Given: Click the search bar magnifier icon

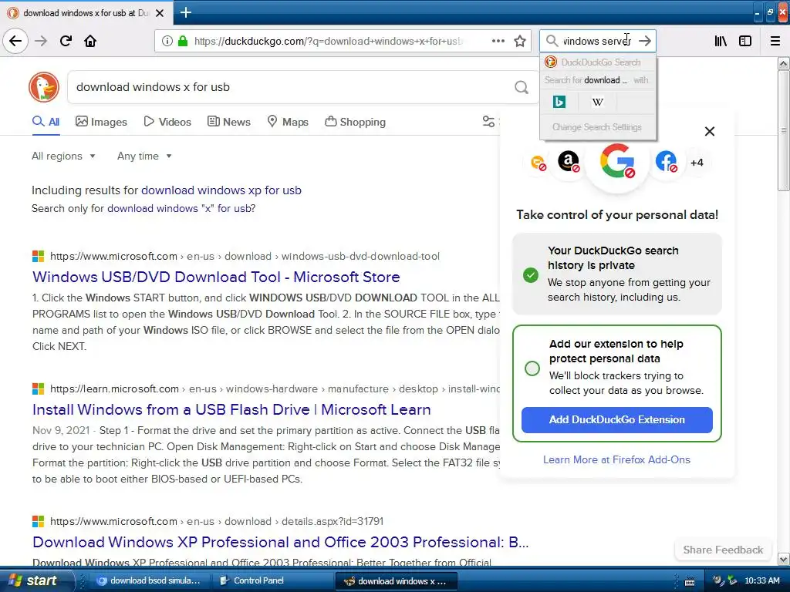Looking at the screenshot, I should [552, 41].
